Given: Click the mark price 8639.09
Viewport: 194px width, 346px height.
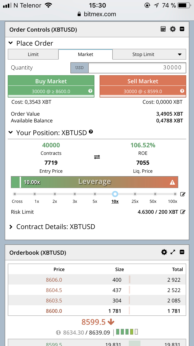Looking at the screenshot, I should pos(100,333).
